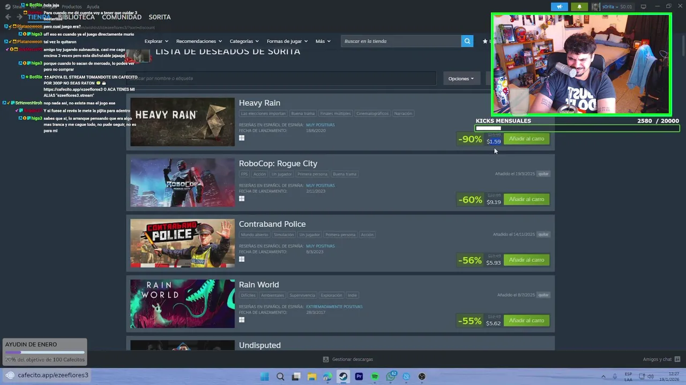Open the Amigos y chat icon

(x=677, y=359)
